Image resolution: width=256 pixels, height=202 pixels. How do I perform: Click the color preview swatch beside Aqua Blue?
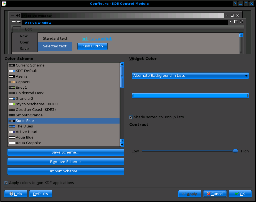click(x=12, y=137)
